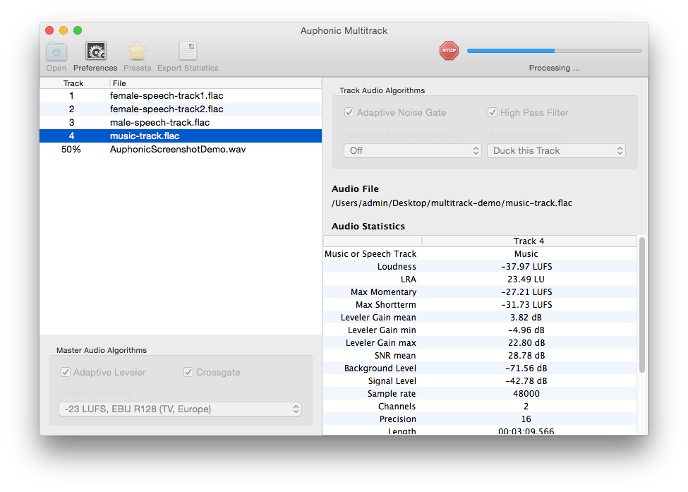Click the LRA value 23.49 LU

tap(526, 279)
